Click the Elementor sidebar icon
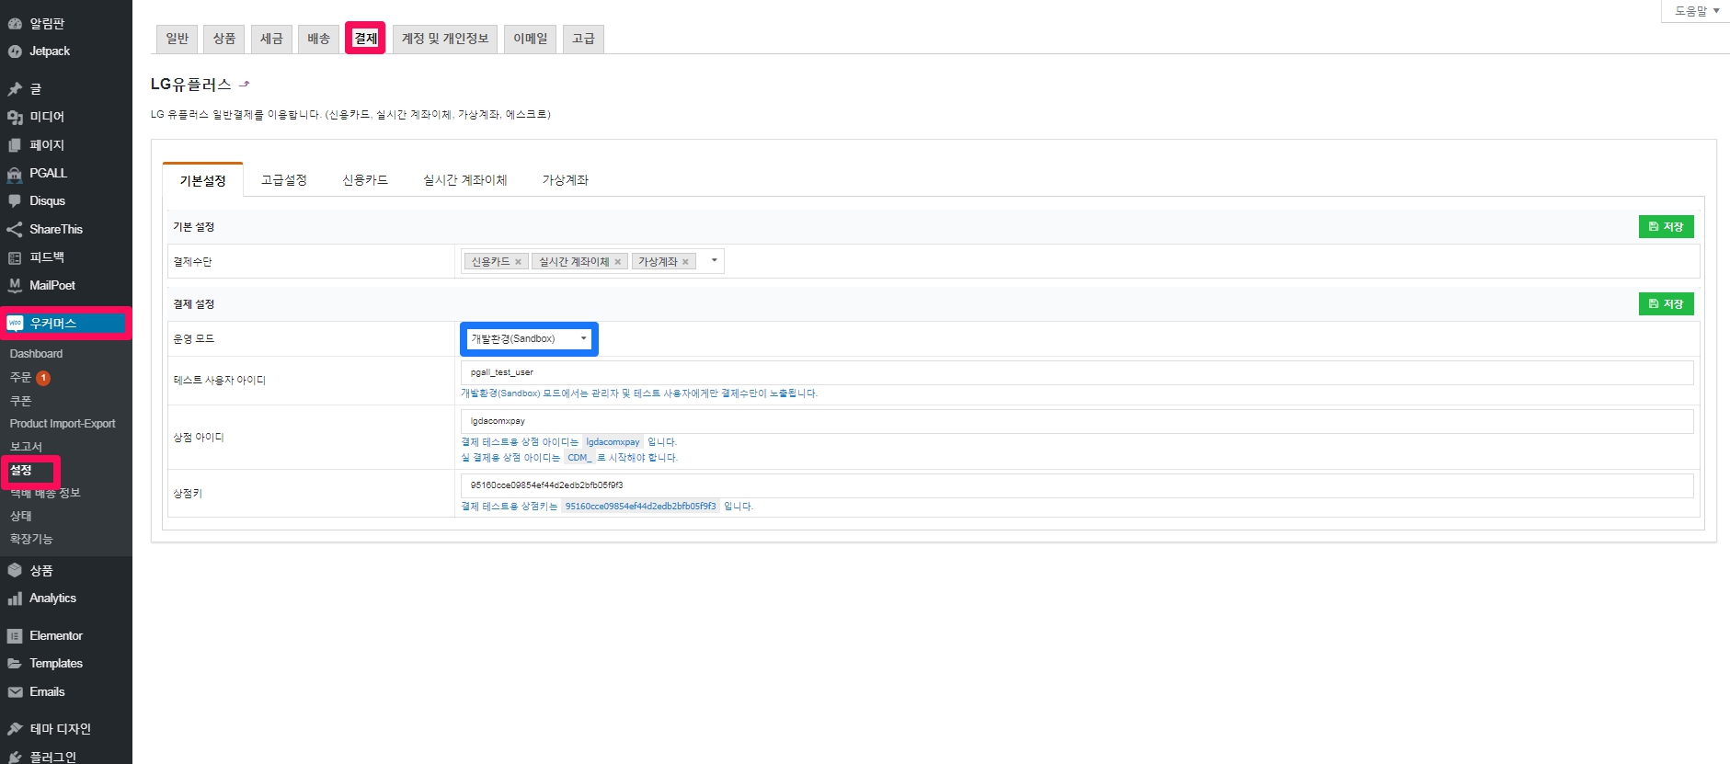 [x=15, y=636]
